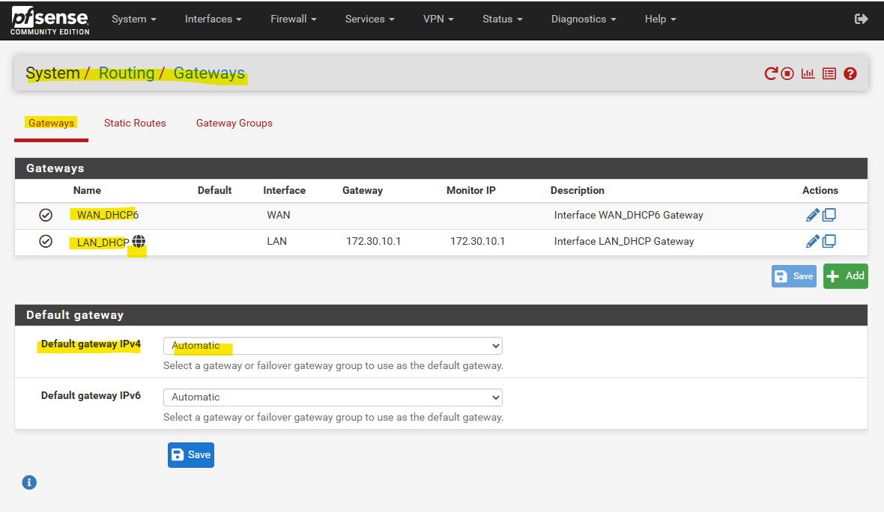Image resolution: width=884 pixels, height=512 pixels.
Task: Click the blue info icon at the bottom
Action: 29,482
